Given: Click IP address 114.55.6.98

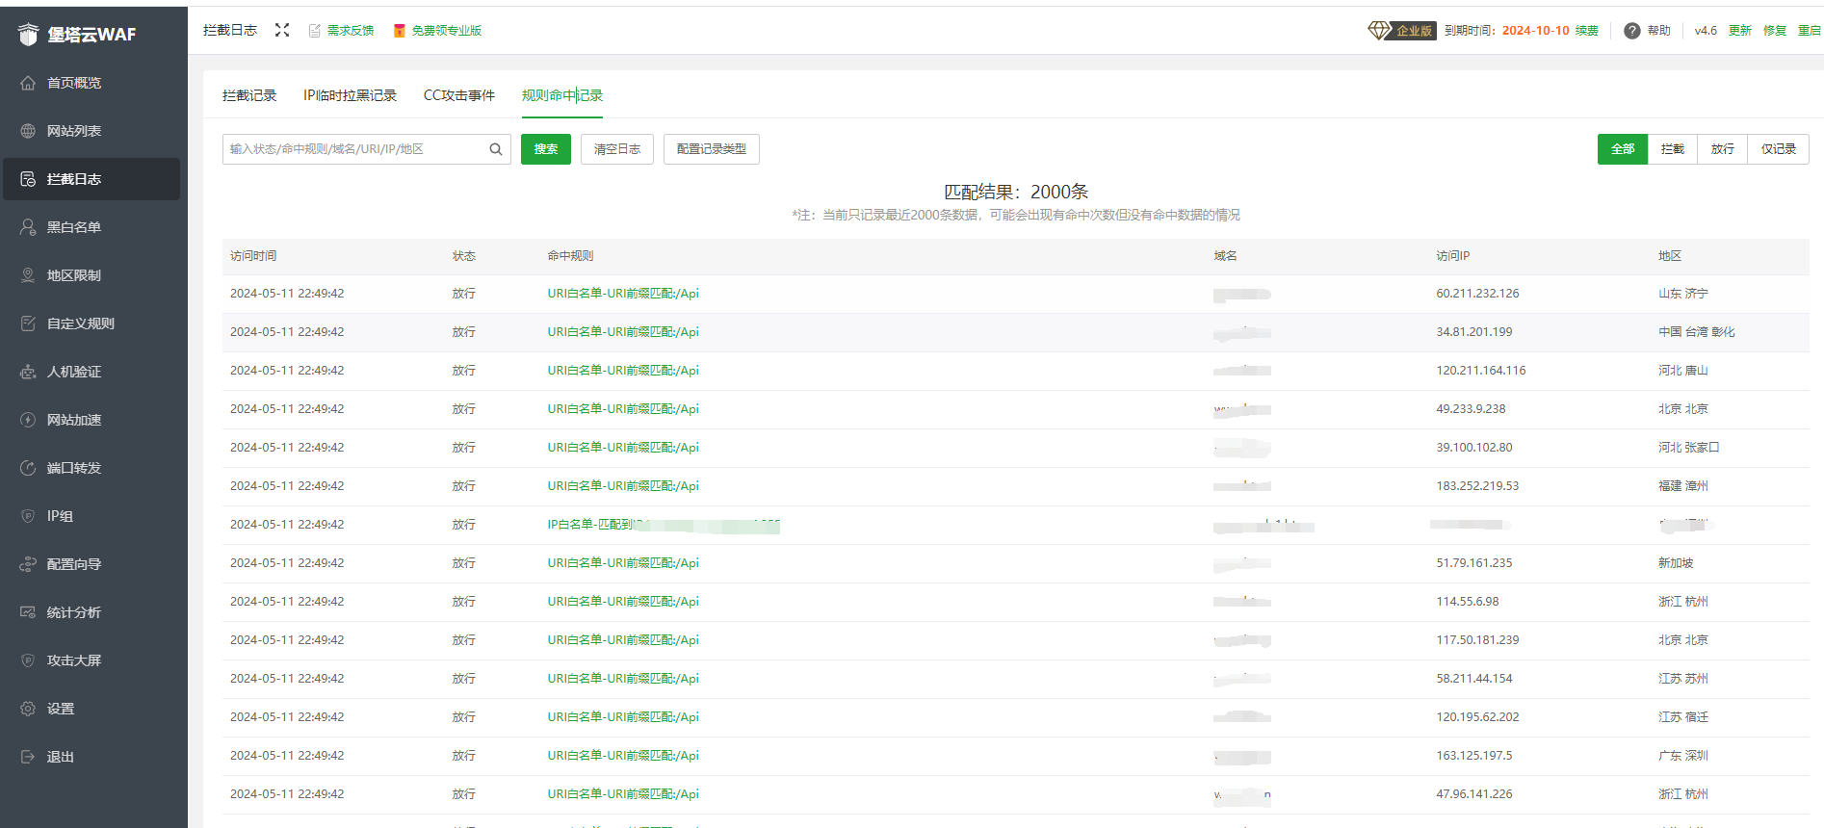Looking at the screenshot, I should pos(1468,602).
